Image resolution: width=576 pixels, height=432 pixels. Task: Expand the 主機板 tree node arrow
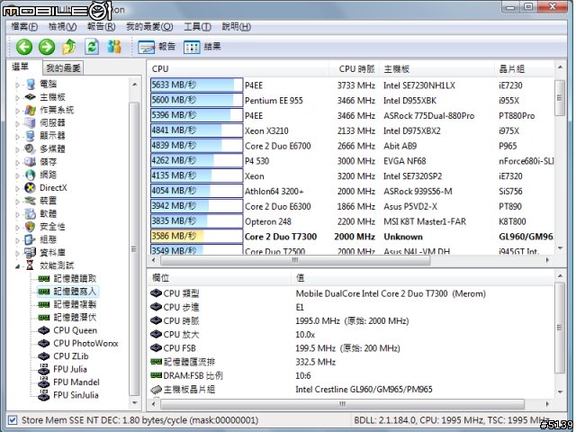[17, 98]
